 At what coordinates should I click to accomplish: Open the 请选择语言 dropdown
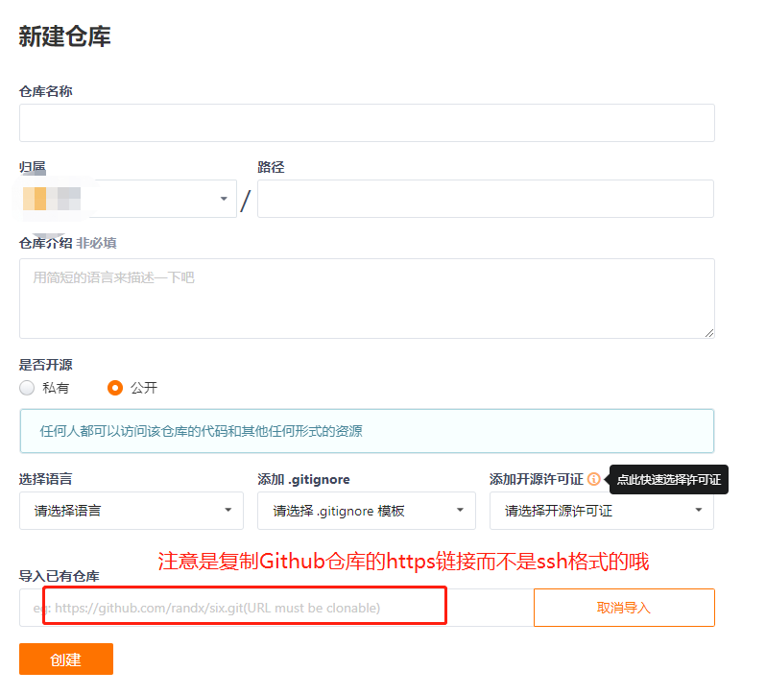coord(132,511)
